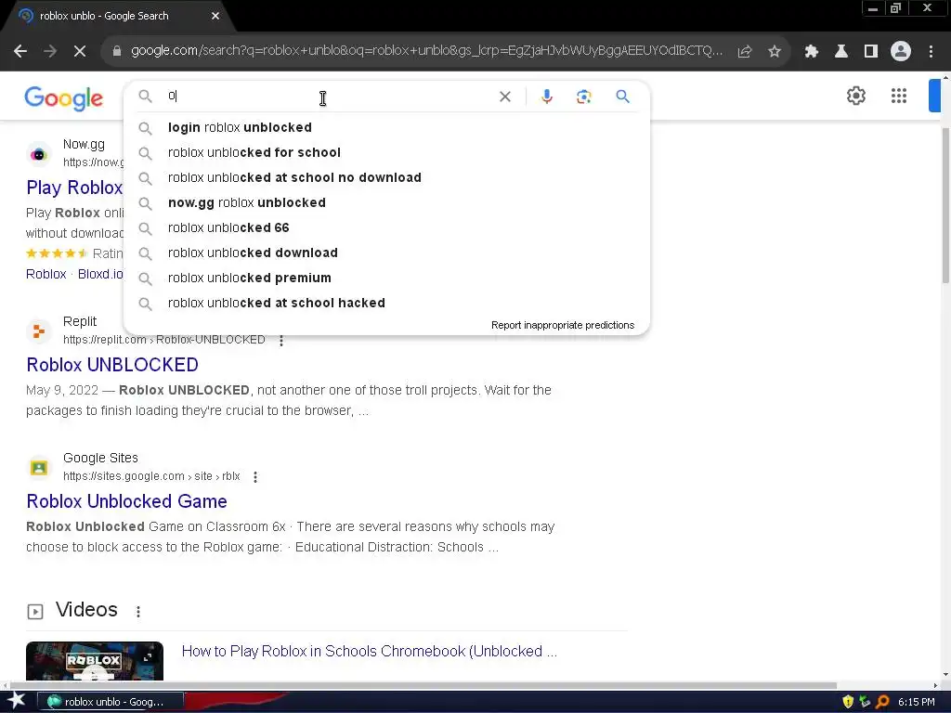Click the horizontal page scrollbar
The width and height of the screenshot is (951, 713).
click(x=423, y=685)
